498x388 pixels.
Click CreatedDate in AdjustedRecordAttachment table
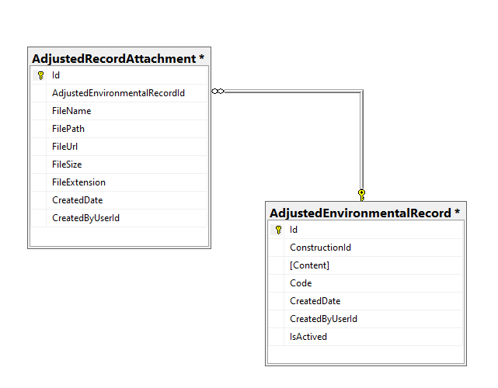[x=77, y=200]
